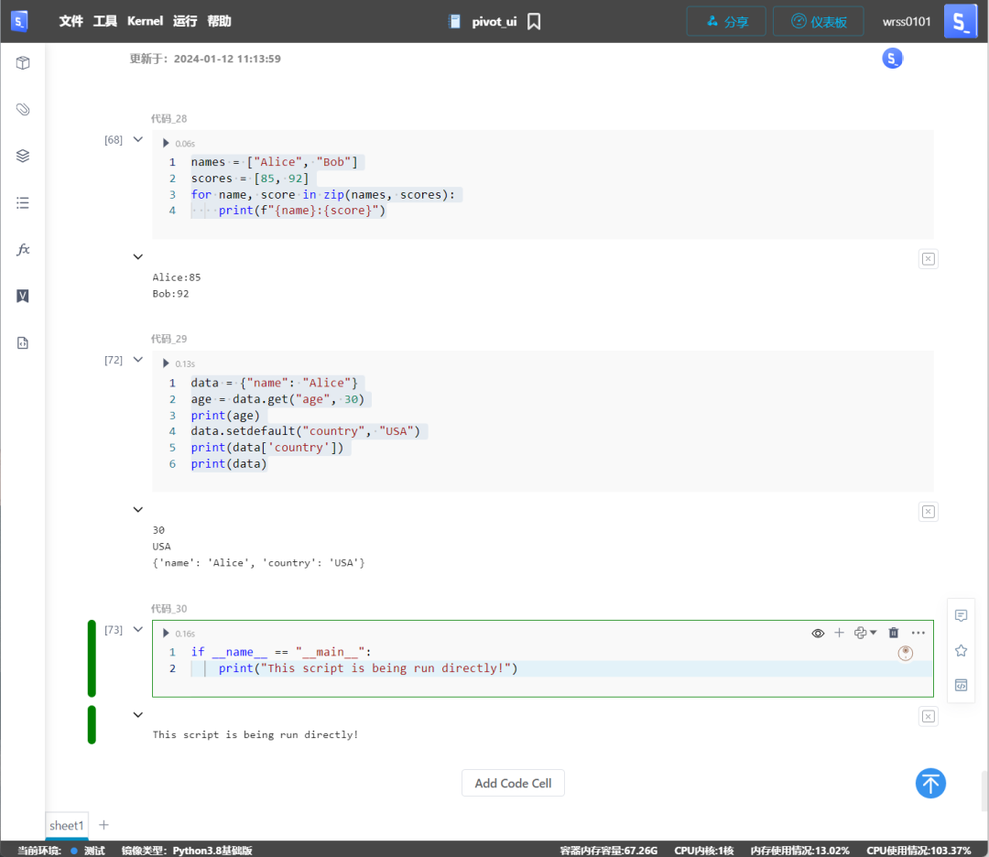Collapse code cell [72]

[x=138, y=360]
